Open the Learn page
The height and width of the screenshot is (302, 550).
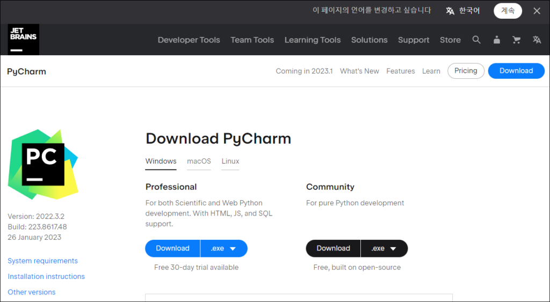(x=431, y=71)
